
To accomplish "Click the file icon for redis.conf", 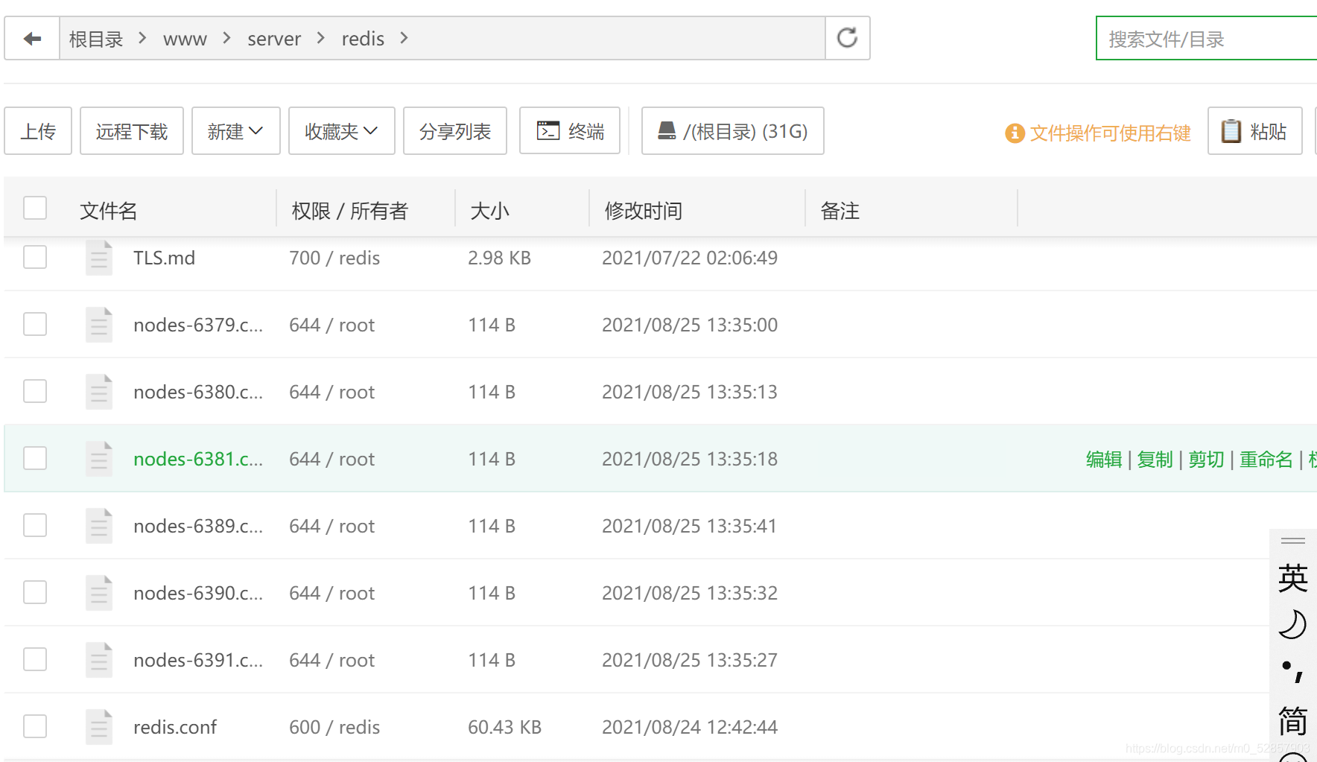I will pos(99,727).
